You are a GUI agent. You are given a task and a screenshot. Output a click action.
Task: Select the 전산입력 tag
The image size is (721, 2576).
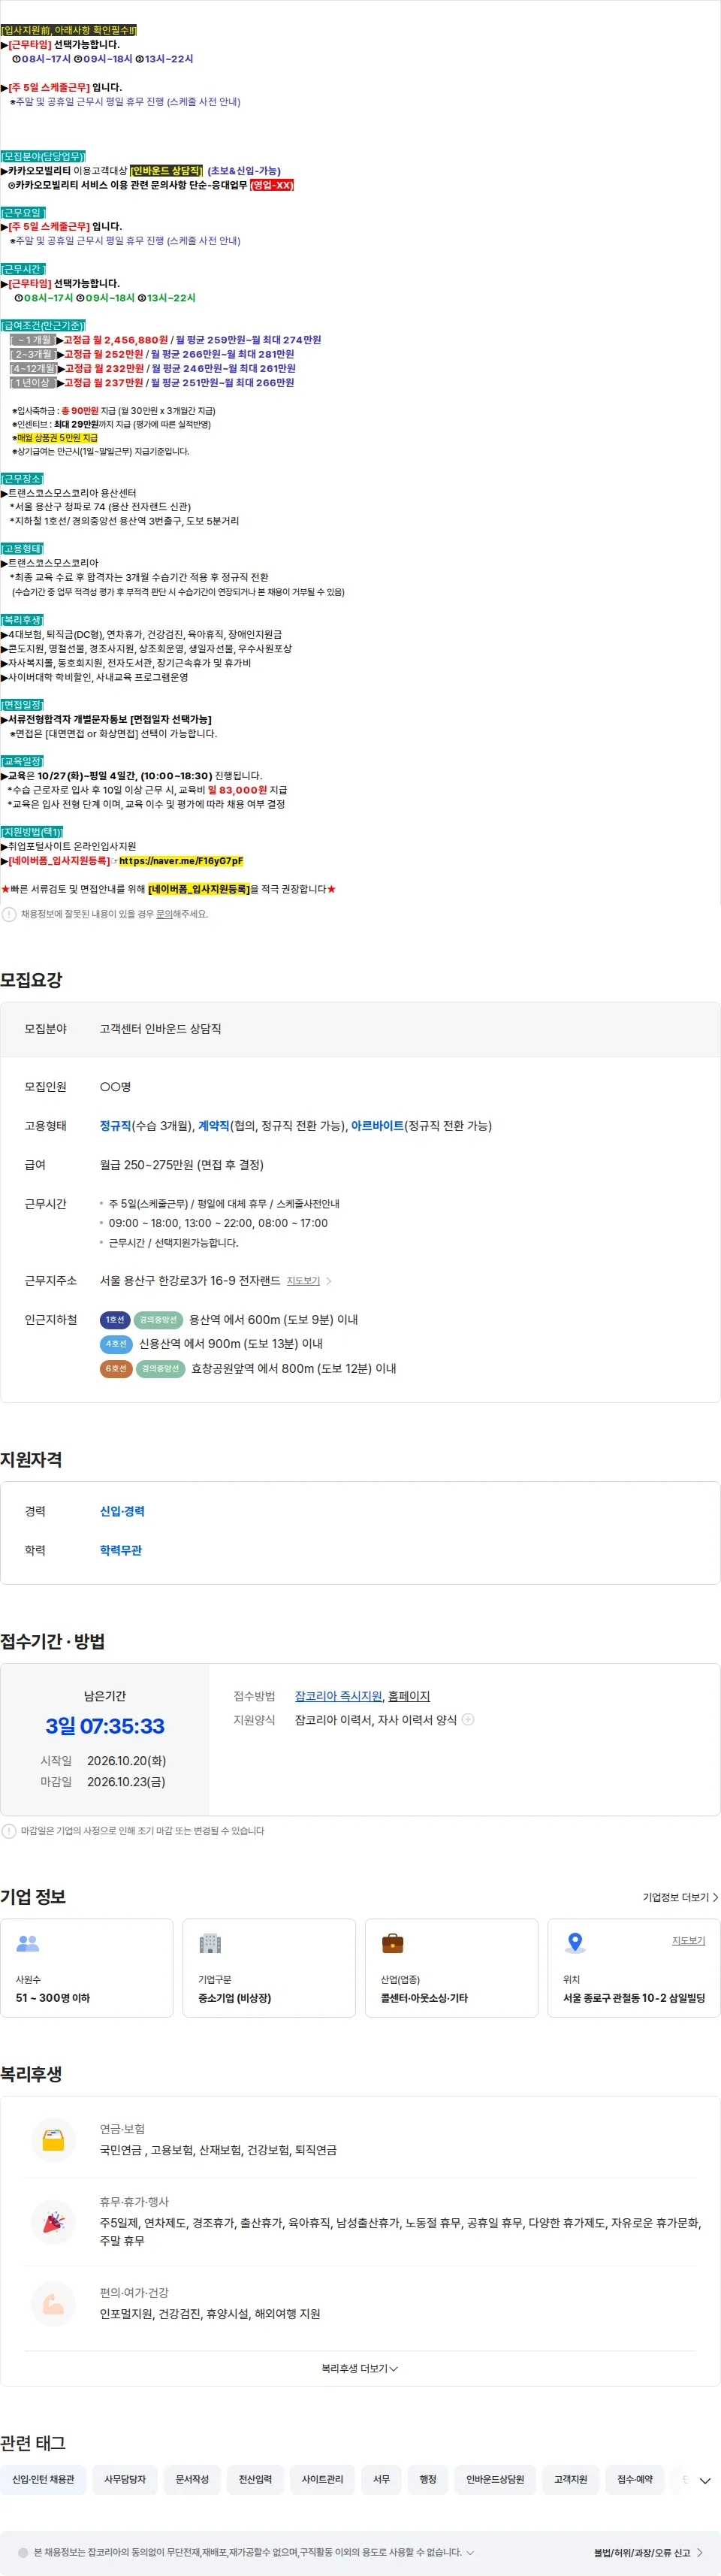click(x=255, y=2479)
